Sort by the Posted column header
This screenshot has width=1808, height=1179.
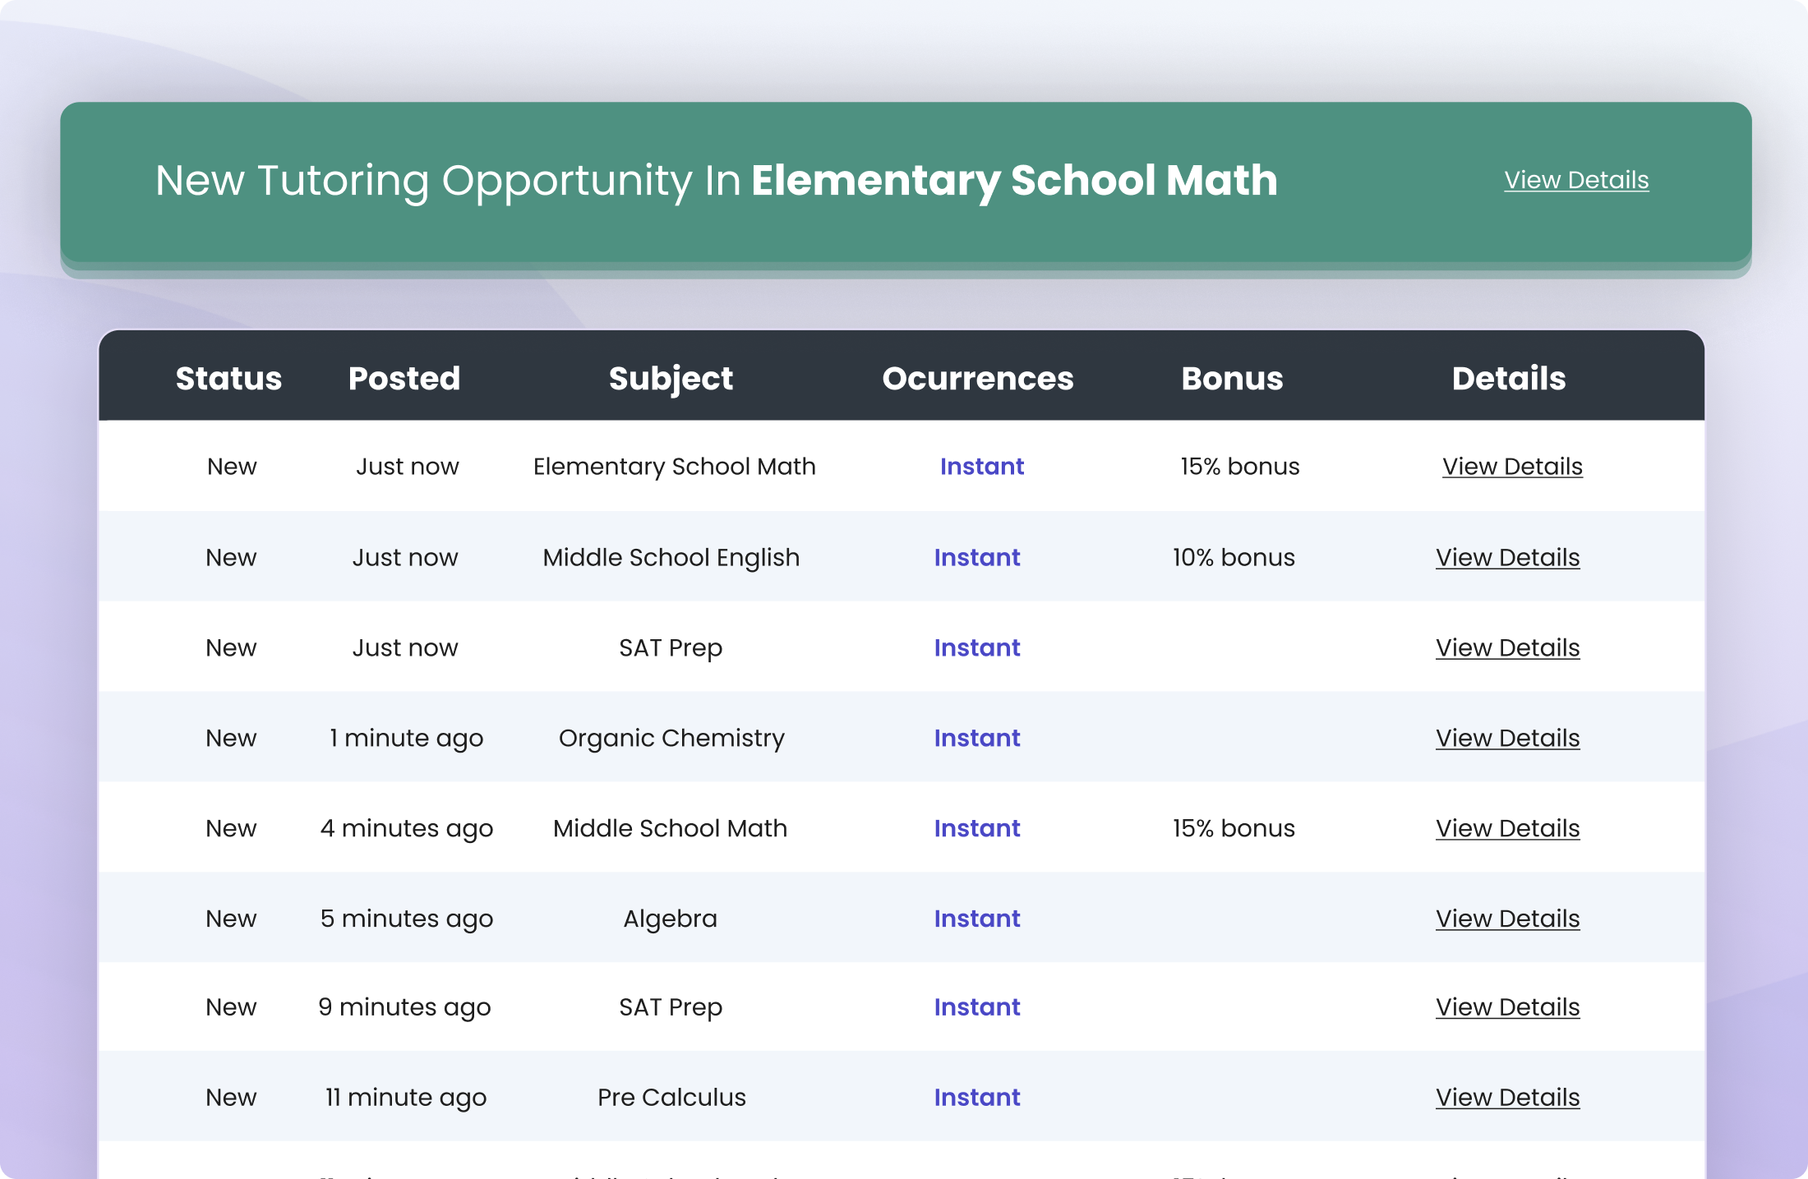[x=404, y=379]
